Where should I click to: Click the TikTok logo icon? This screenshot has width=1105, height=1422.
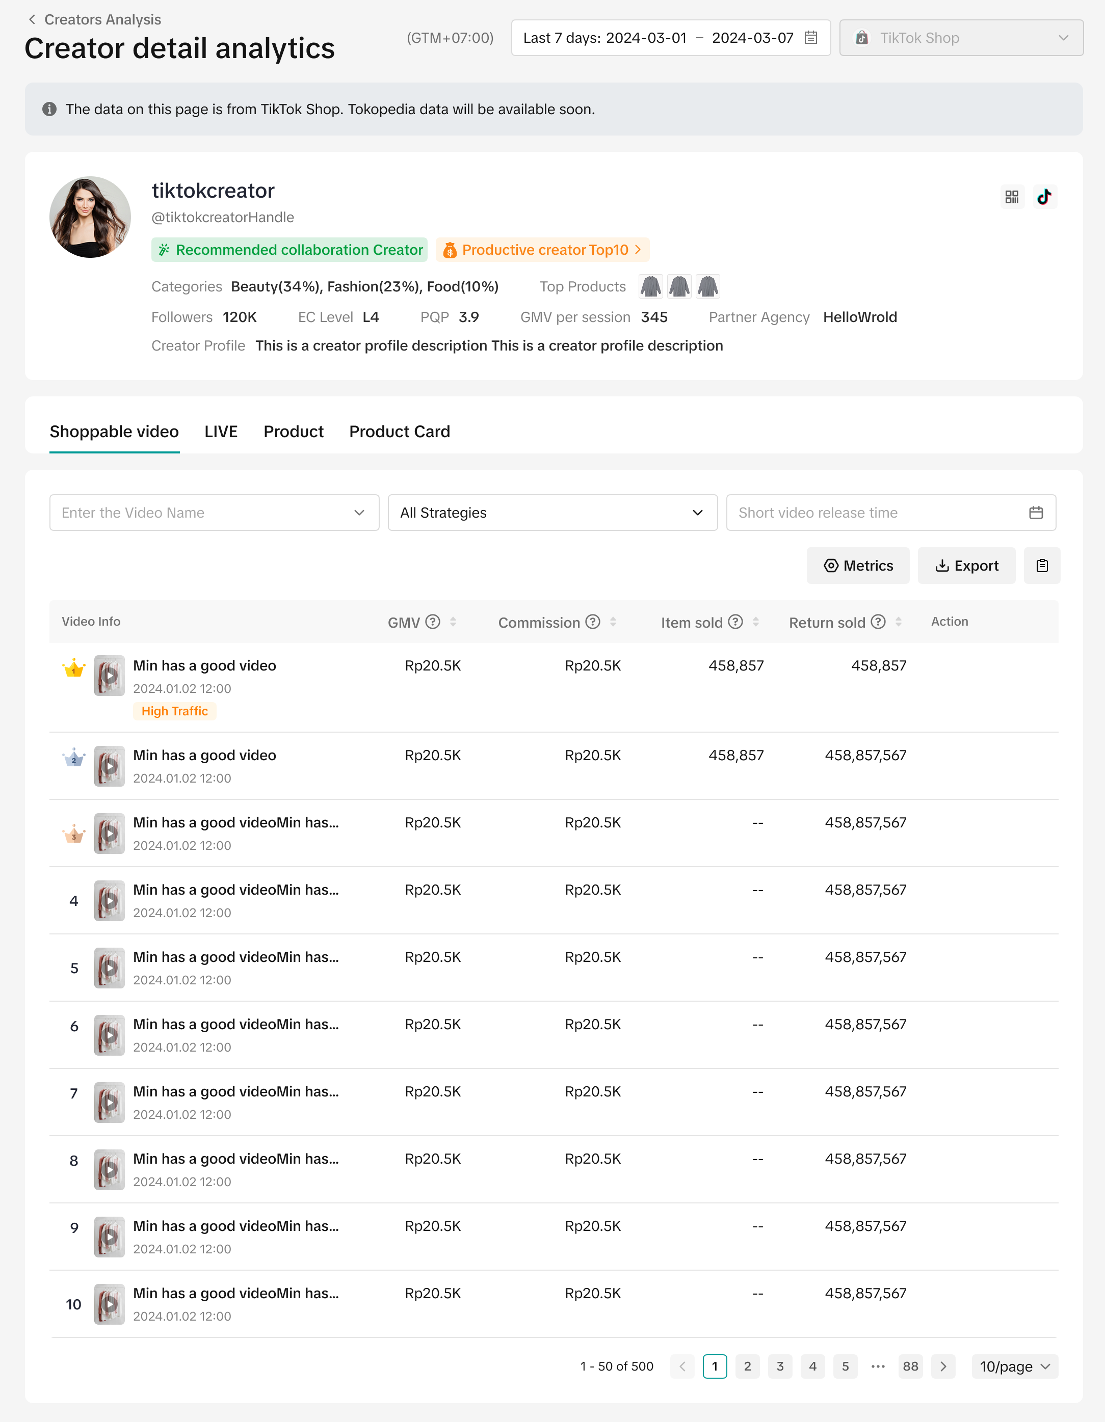1044,197
